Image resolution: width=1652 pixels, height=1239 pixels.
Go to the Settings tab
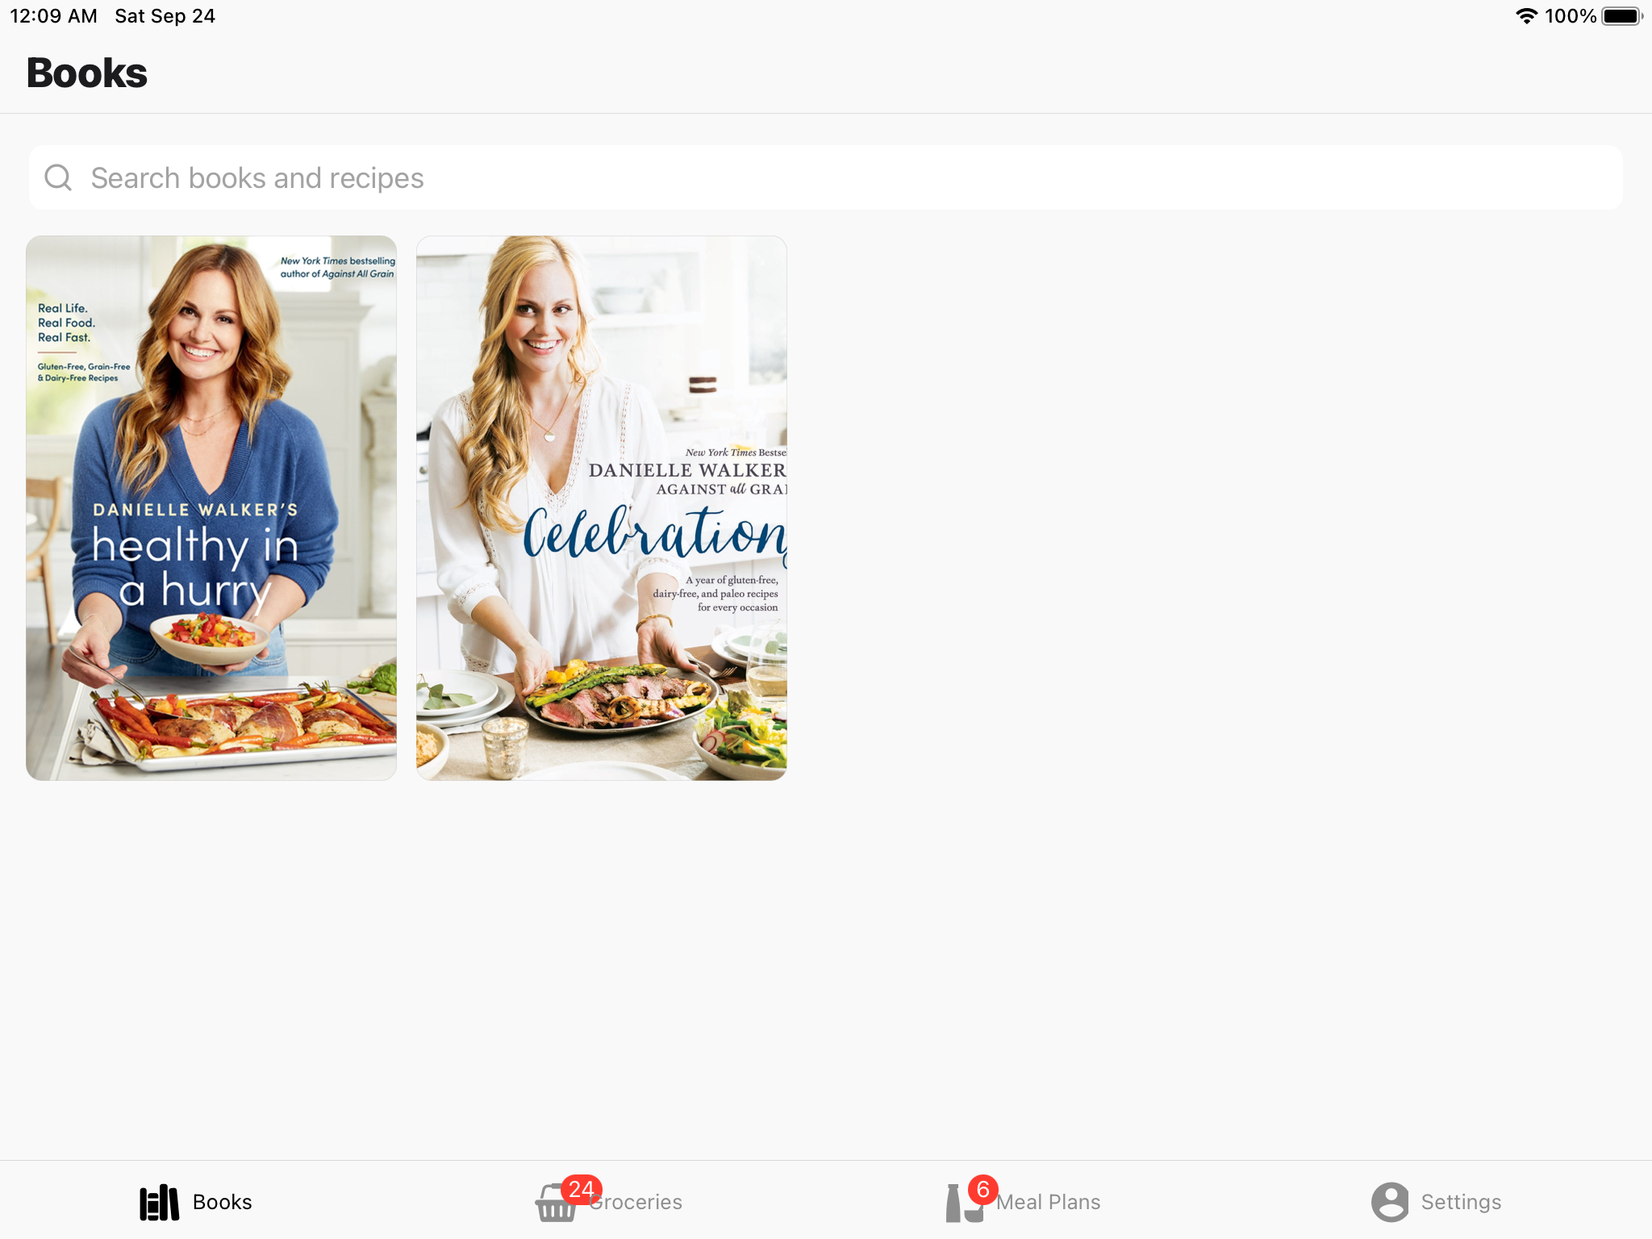tap(1437, 1202)
